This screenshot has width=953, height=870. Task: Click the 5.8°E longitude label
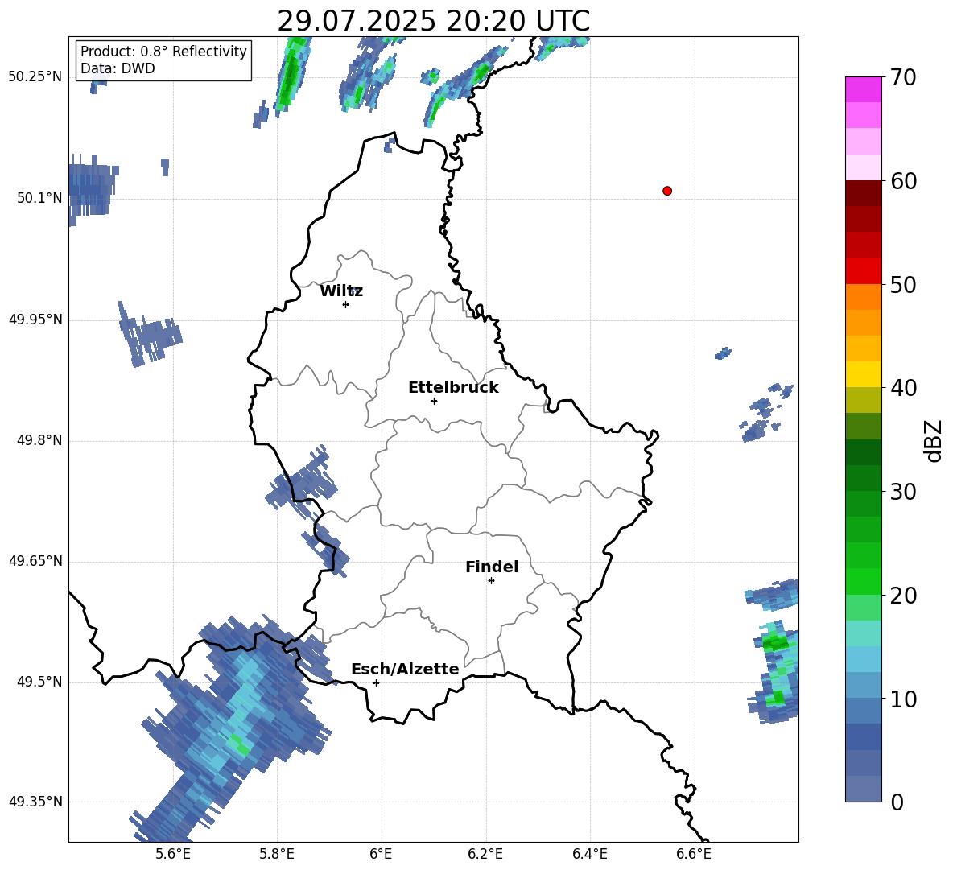(277, 854)
